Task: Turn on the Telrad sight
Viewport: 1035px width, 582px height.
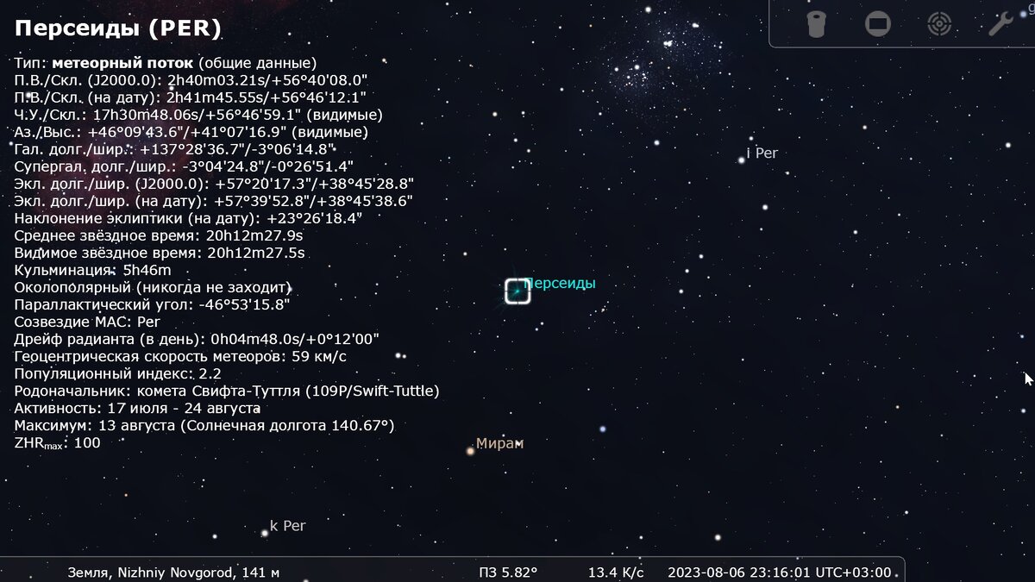Action: (939, 23)
